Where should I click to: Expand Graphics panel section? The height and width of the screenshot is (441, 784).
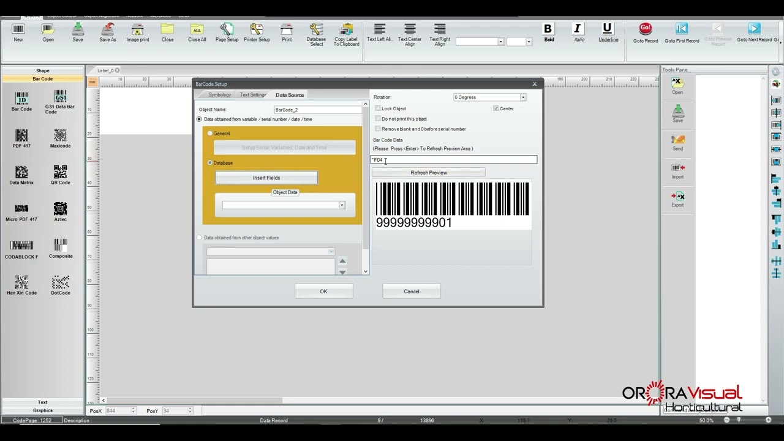[x=42, y=410]
